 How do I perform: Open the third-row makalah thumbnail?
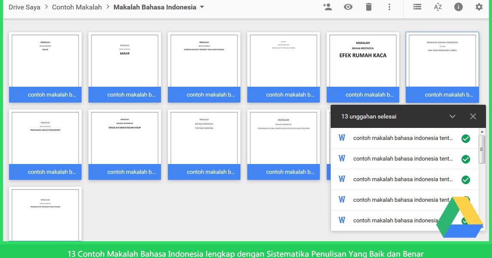[x=45, y=215]
